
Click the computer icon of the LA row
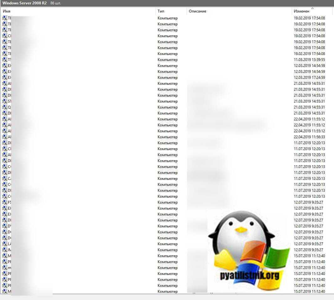(5, 244)
